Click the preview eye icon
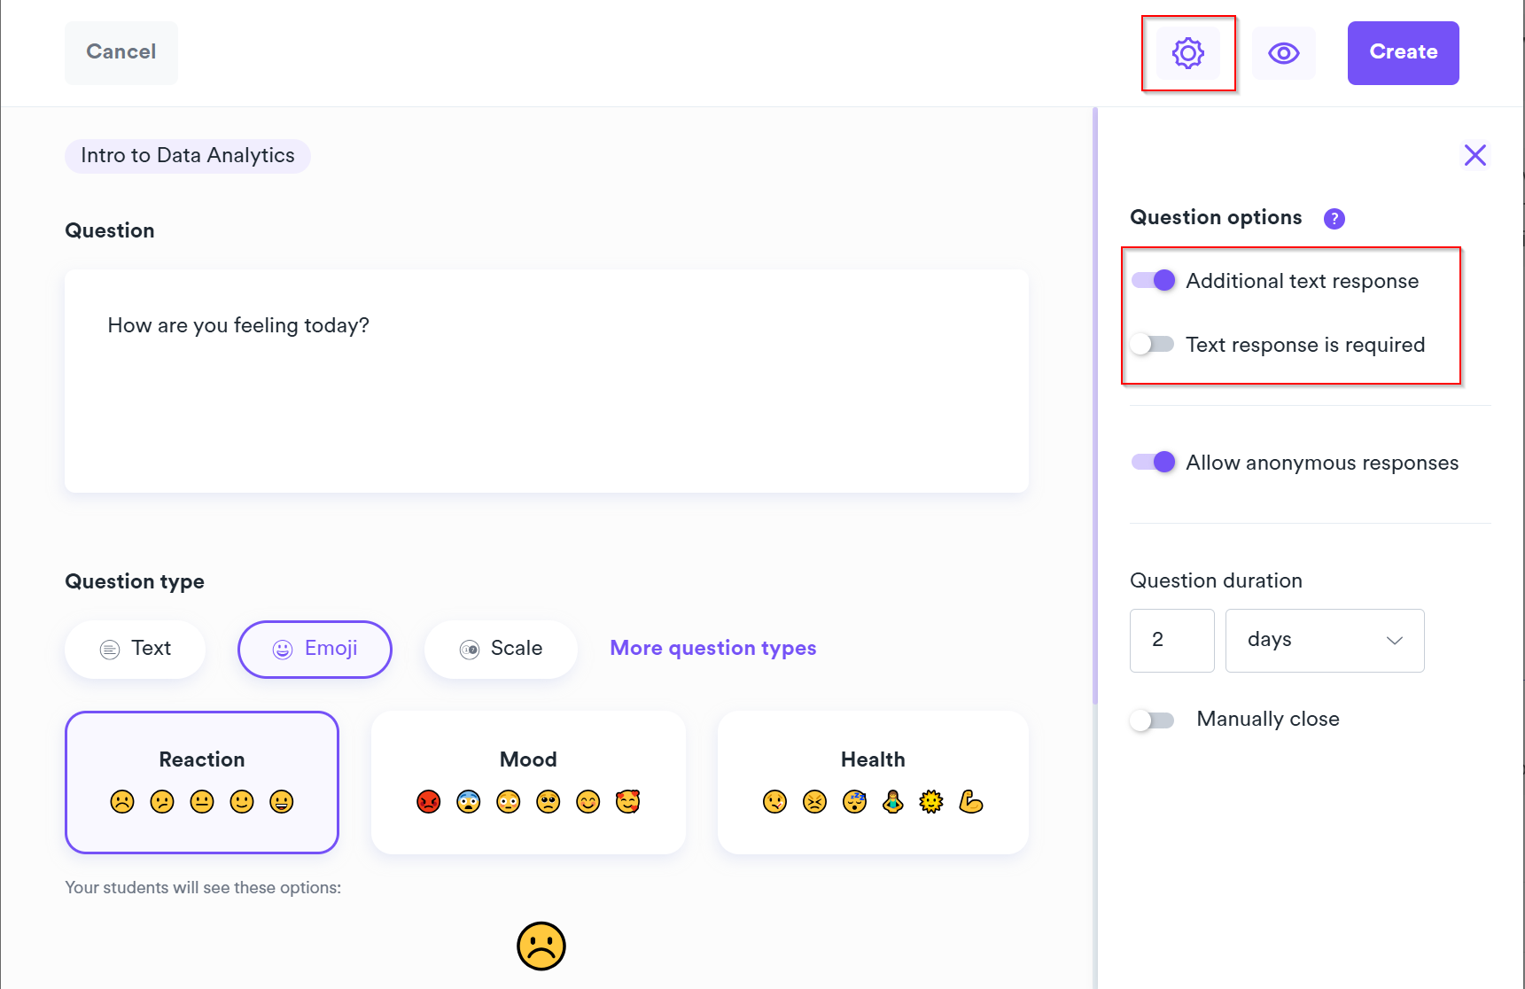Screen dimensions: 1525x989 point(1283,53)
